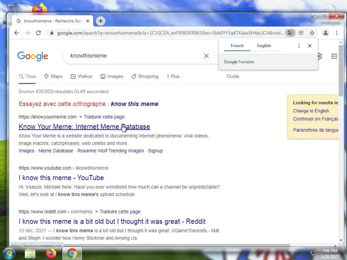Open Know Your Meme: Internet Meme Database

tap(84, 127)
